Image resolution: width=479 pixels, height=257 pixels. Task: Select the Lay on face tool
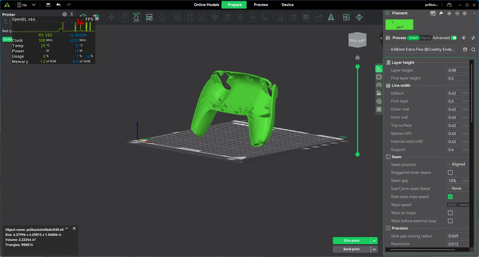162,17
